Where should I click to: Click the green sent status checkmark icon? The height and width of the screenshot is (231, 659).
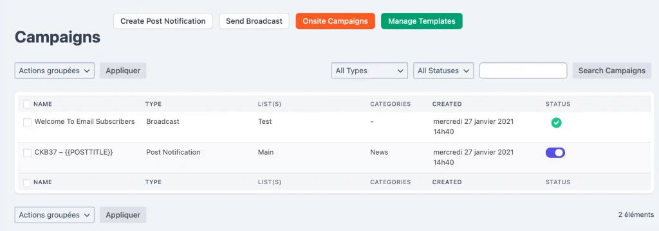coord(557,123)
